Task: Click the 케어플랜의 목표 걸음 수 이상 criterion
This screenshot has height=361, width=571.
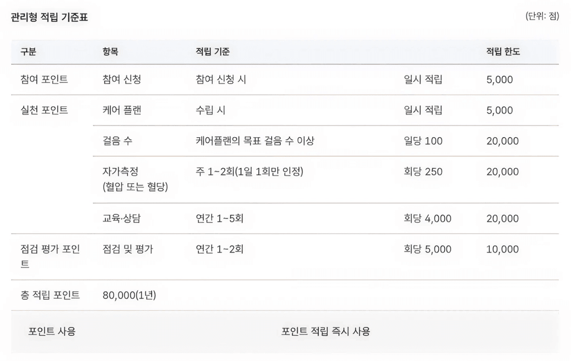Action: click(255, 141)
